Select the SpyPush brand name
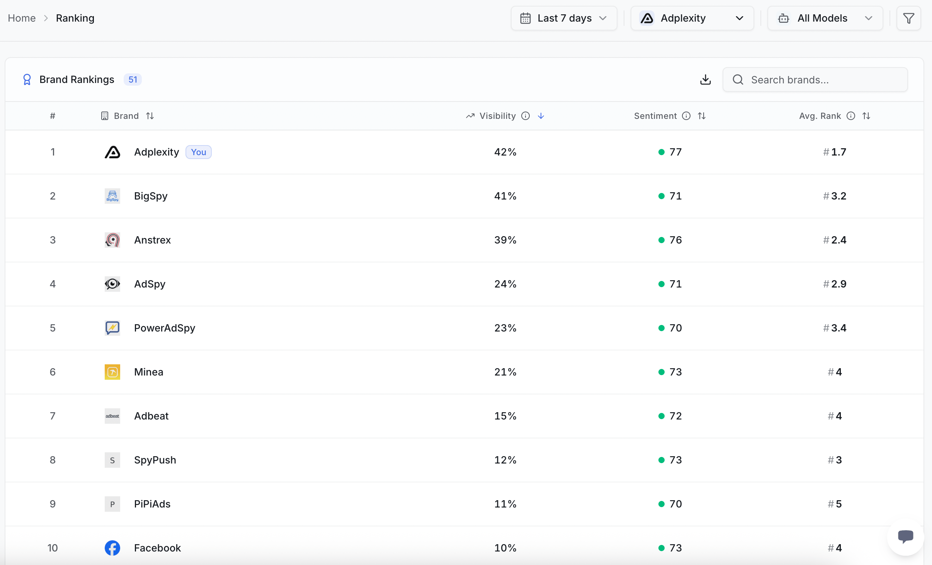The image size is (932, 565). tap(155, 460)
